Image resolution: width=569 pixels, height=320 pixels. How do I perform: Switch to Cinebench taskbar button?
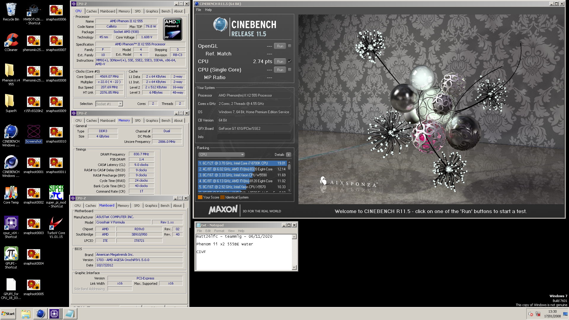(40, 314)
